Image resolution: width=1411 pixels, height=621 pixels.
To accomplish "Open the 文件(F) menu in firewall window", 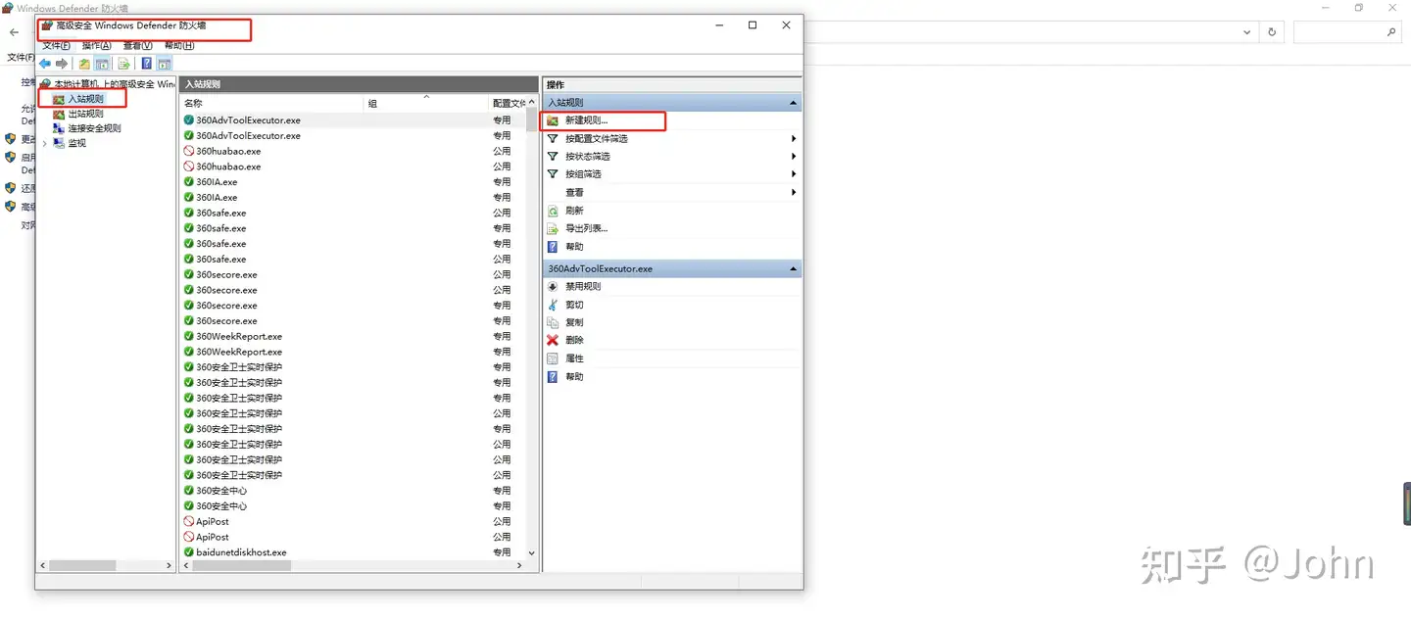I will coord(56,46).
